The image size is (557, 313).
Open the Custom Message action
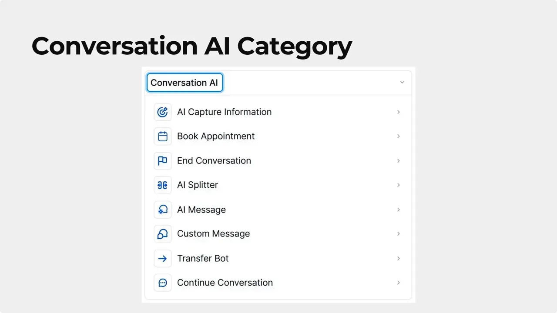(x=213, y=233)
